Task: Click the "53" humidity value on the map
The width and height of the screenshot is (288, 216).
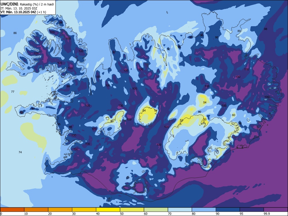Action: [181, 120]
